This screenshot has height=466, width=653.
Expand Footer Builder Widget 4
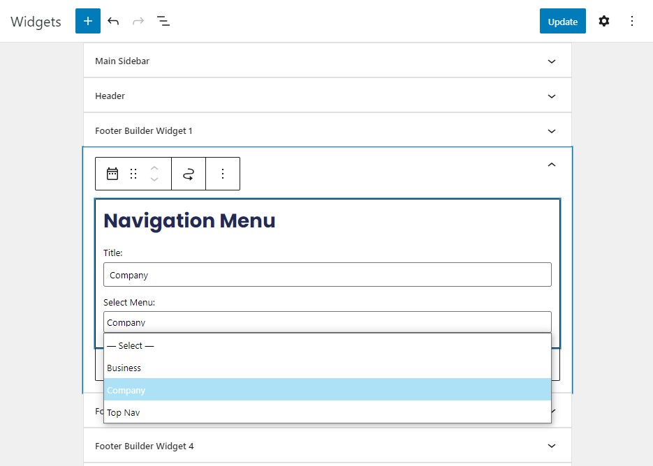[x=328, y=446]
